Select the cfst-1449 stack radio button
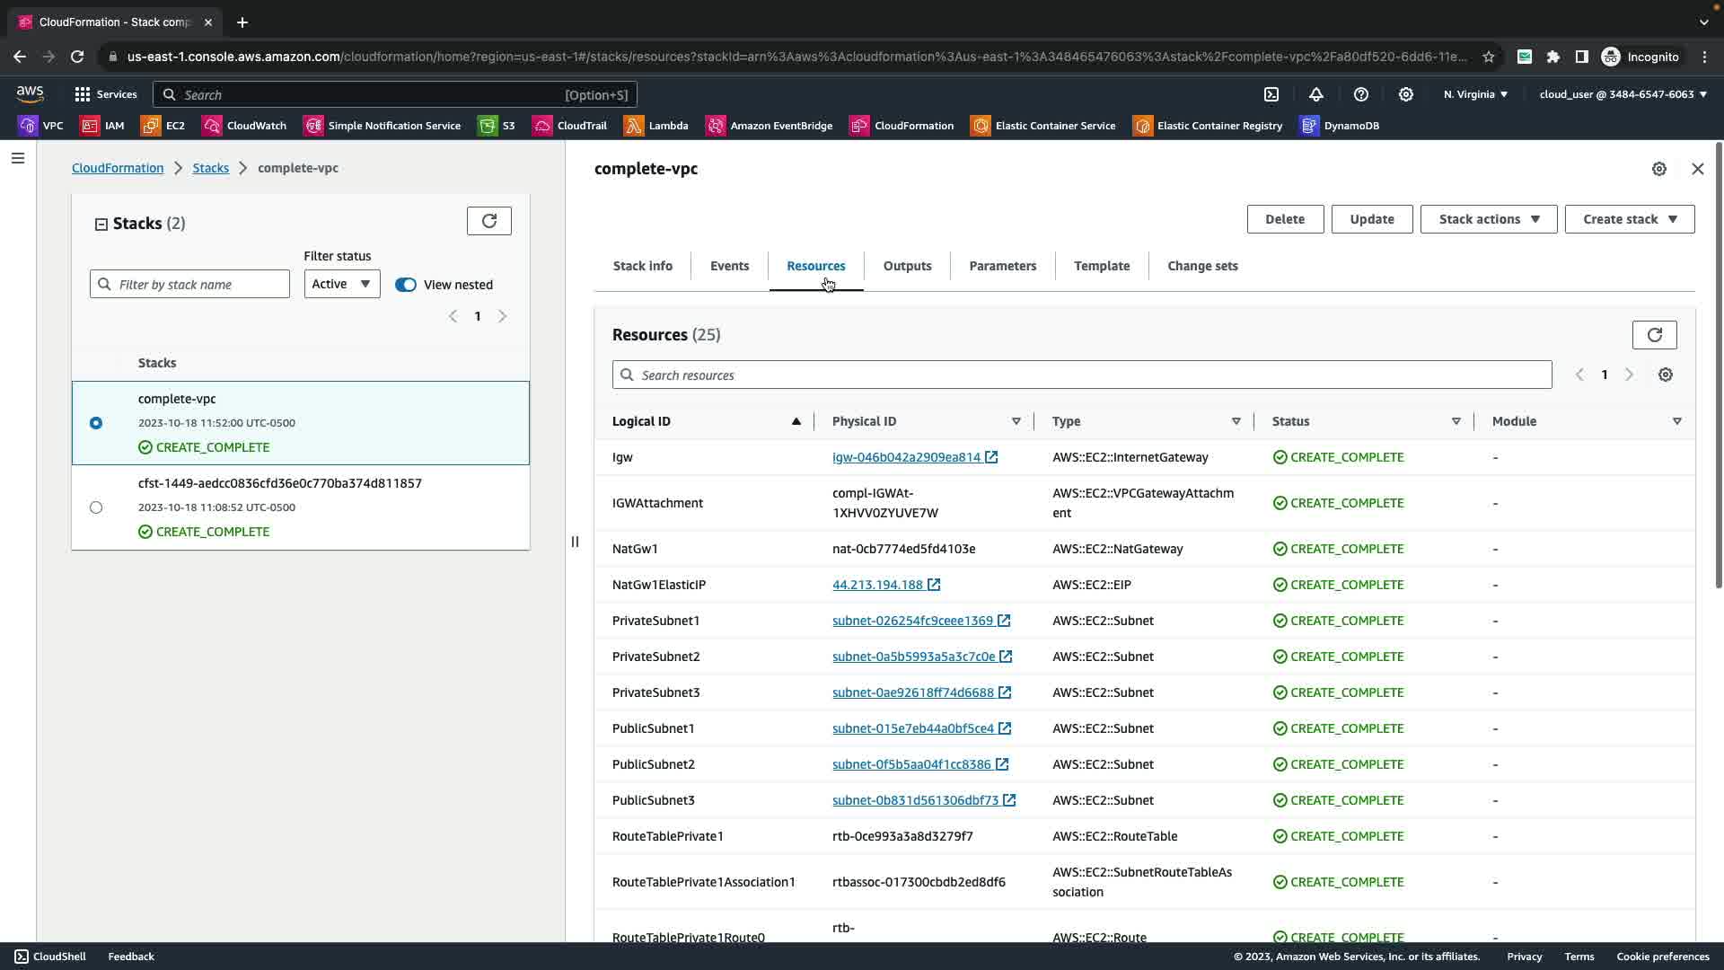Image resolution: width=1724 pixels, height=970 pixels. point(96,507)
